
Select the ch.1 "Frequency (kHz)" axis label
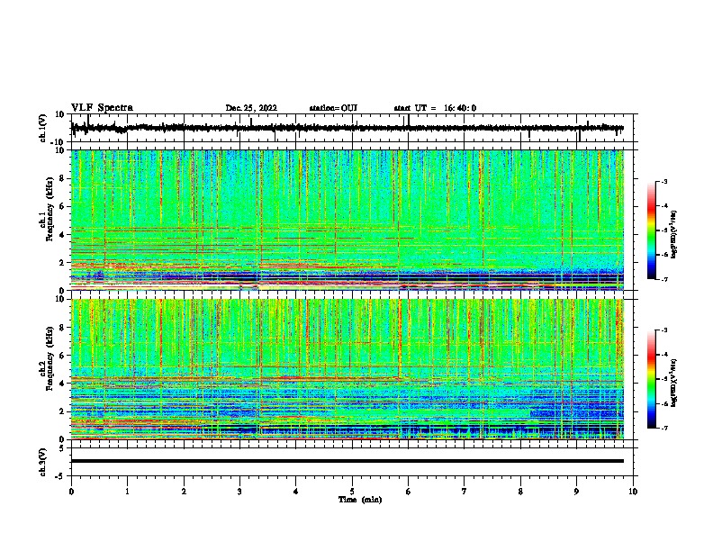50,210
